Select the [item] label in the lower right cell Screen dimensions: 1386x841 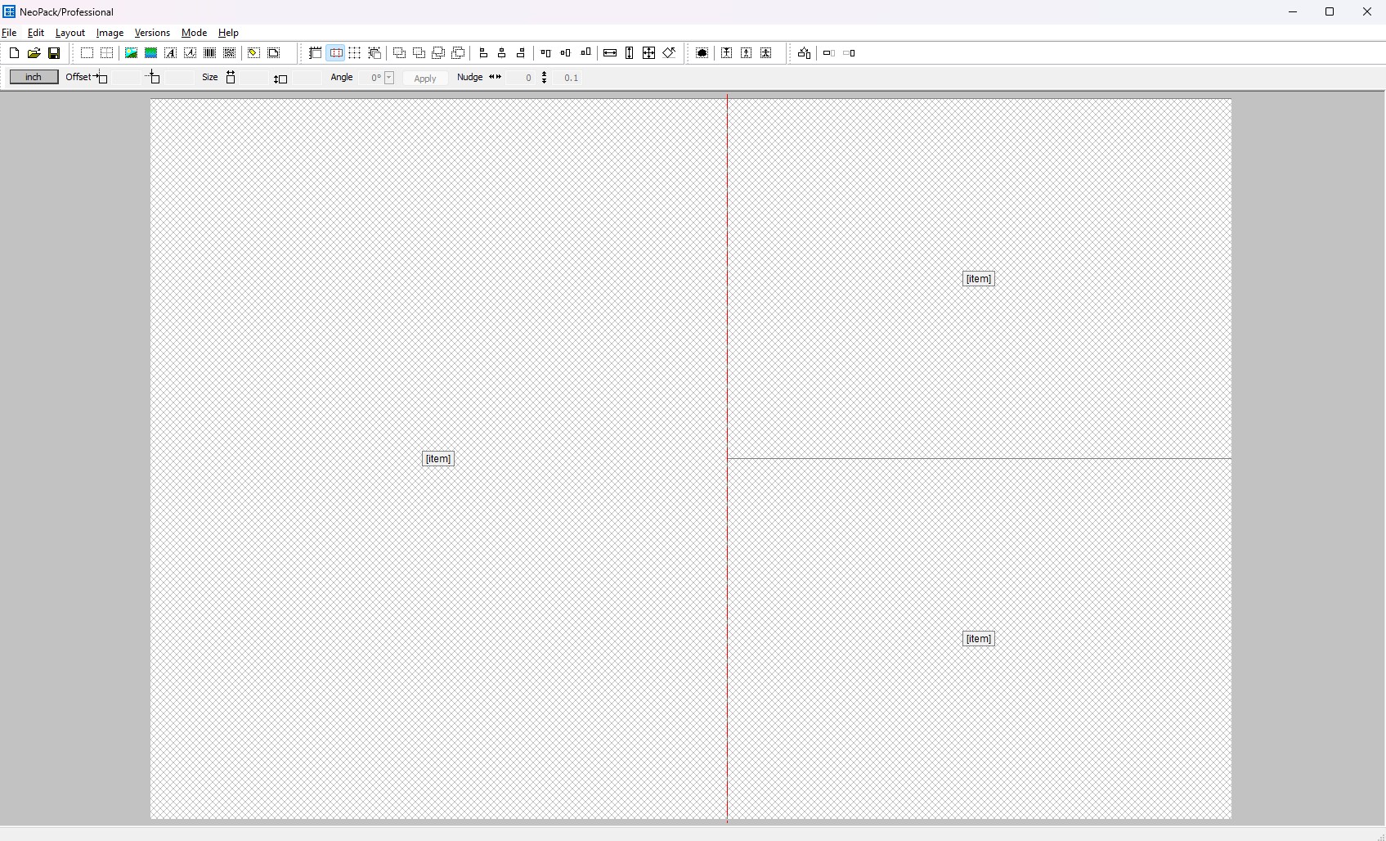pos(979,639)
